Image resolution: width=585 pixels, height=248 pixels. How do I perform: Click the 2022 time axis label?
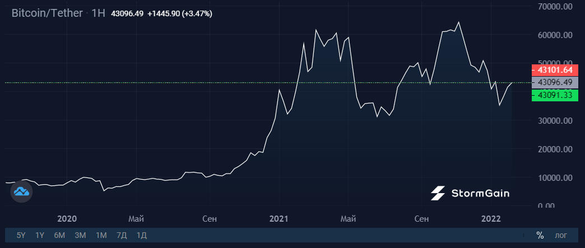(x=490, y=219)
